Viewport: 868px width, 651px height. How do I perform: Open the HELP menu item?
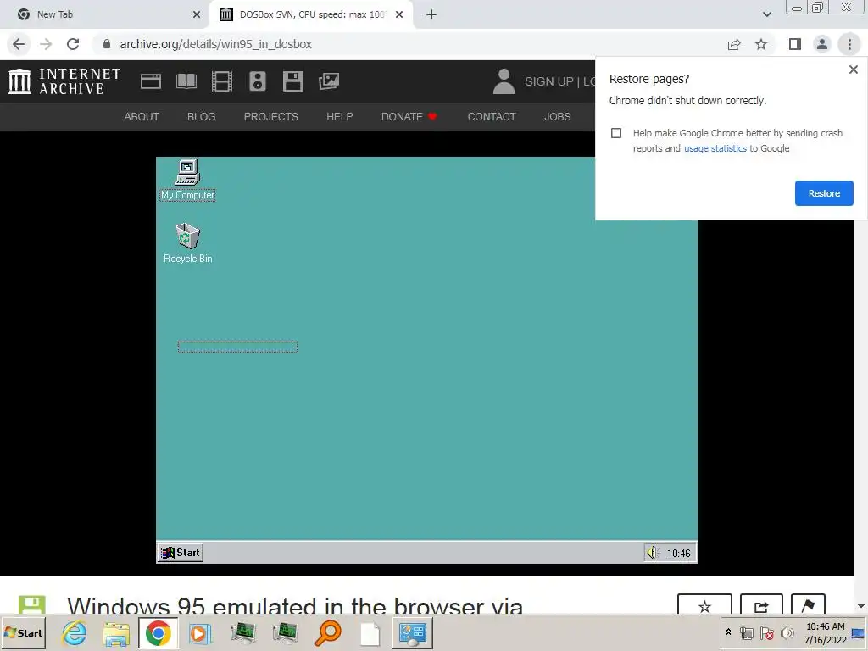click(x=339, y=117)
